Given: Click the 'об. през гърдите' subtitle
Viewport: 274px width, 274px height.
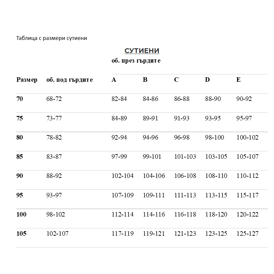Looking at the screenshot, I should point(136,61).
